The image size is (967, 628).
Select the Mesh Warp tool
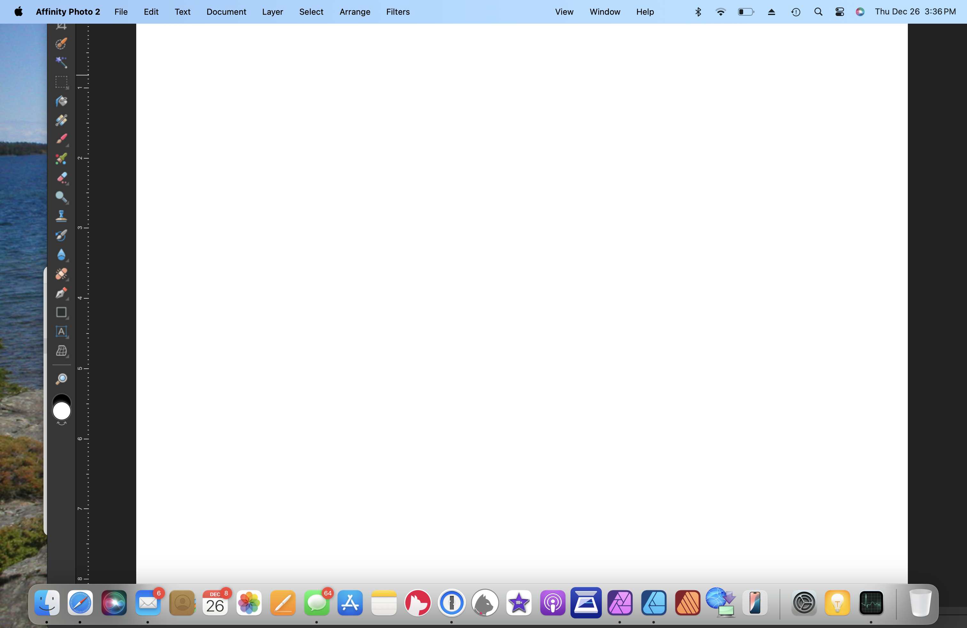pyautogui.click(x=61, y=350)
